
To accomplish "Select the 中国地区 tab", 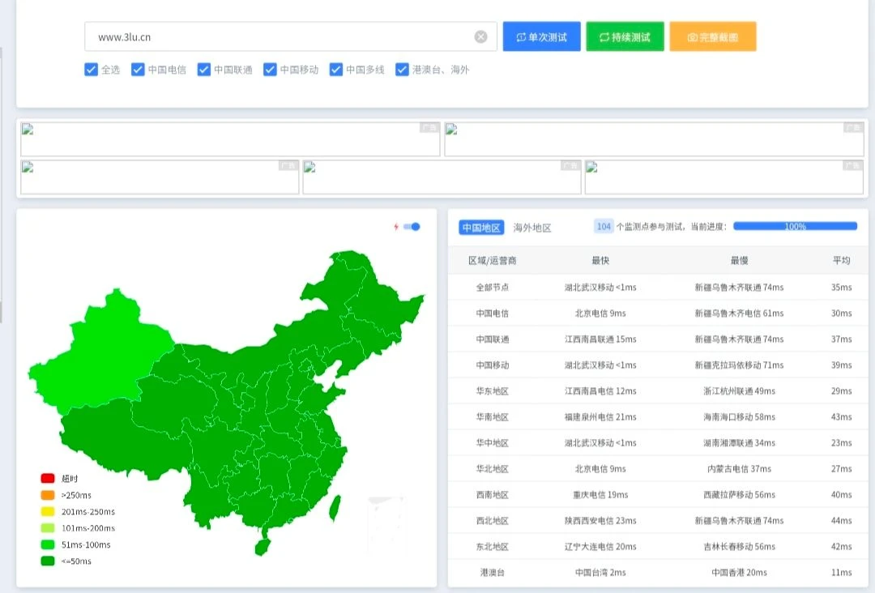I will point(481,228).
